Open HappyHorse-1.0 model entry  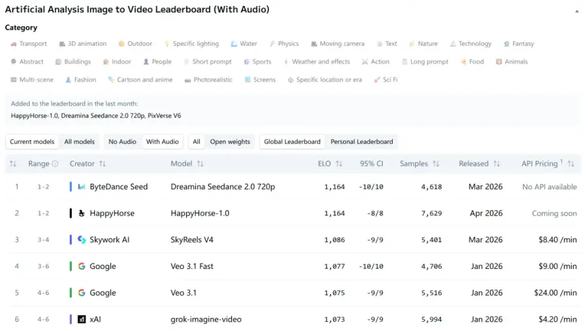tap(200, 213)
